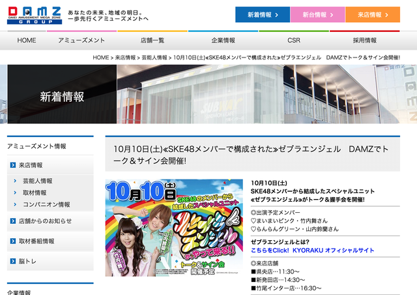Go to HOME in main navigation
This screenshot has height=295, width=417.
pos(27,40)
